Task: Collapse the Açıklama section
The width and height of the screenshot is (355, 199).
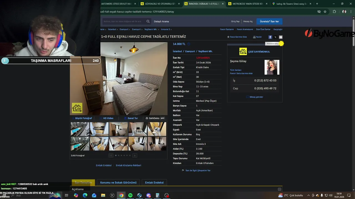Action: (279, 189)
